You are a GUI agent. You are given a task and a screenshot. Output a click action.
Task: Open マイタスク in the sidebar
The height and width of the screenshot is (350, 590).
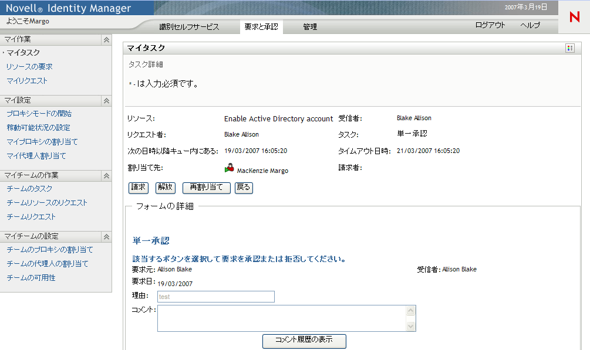point(23,53)
